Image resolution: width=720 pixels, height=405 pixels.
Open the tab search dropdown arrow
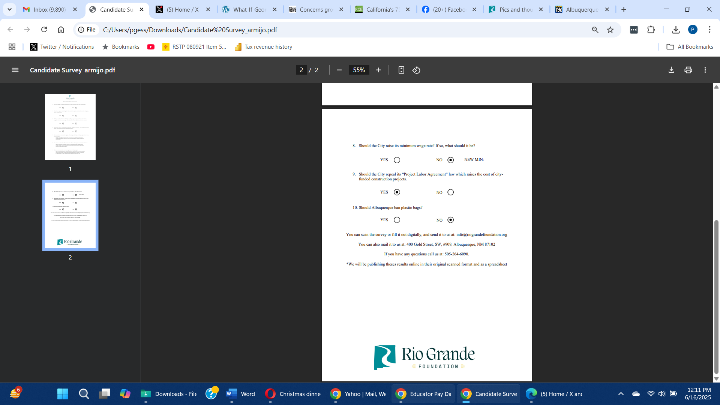[x=9, y=9]
